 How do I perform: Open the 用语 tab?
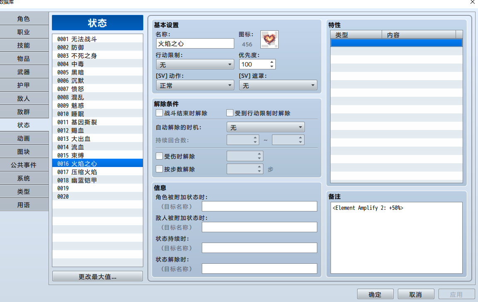coord(24,205)
